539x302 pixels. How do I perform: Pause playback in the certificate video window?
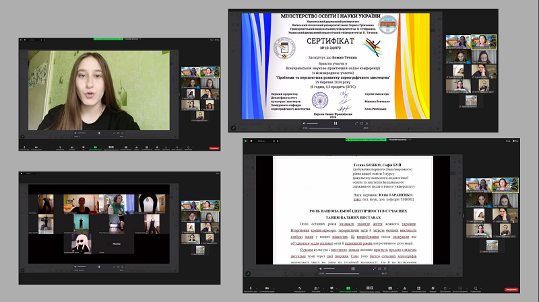click(x=336, y=123)
